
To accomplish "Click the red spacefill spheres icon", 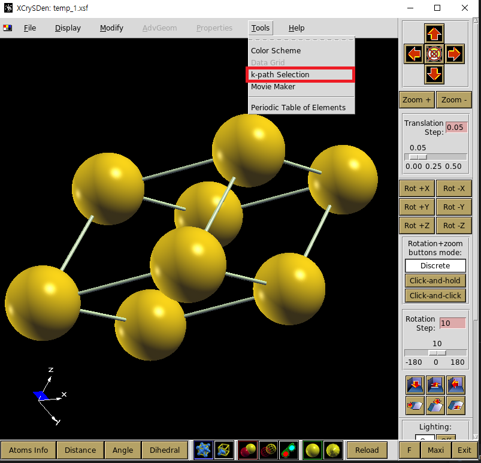I will click(248, 450).
